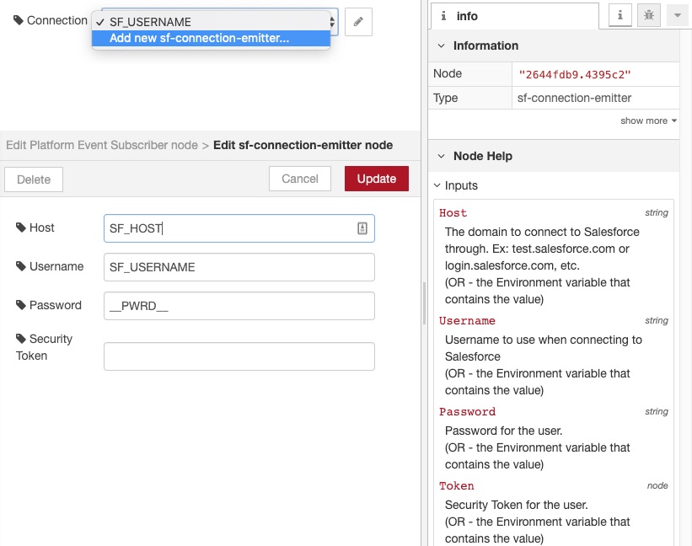Click the sidebar separator handle
Viewport: 692px width, 546px height.
424,303
